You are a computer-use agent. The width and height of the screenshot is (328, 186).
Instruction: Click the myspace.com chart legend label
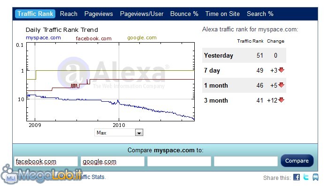43,38
